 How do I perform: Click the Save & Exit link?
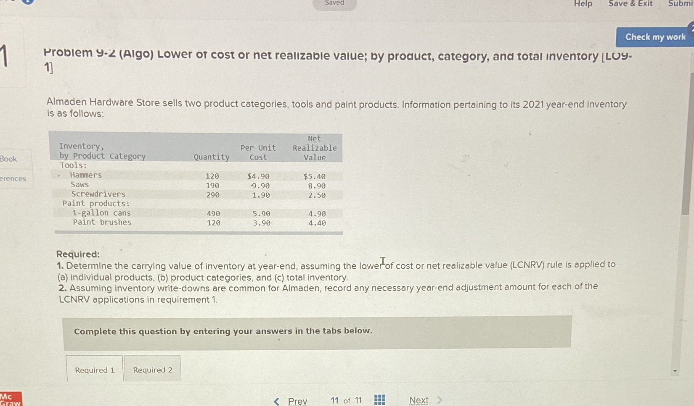(630, 4)
